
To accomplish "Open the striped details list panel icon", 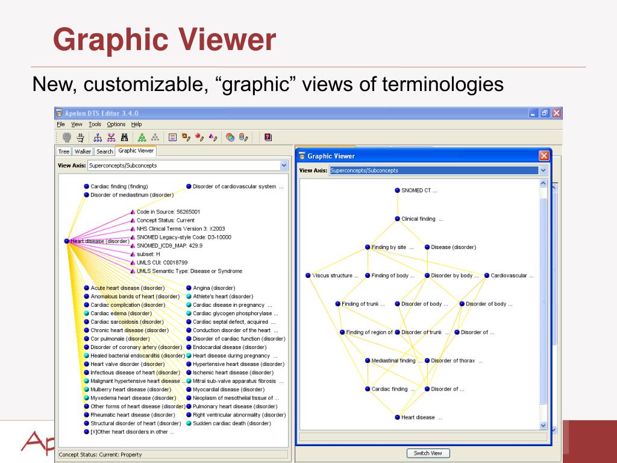I will 172,137.
